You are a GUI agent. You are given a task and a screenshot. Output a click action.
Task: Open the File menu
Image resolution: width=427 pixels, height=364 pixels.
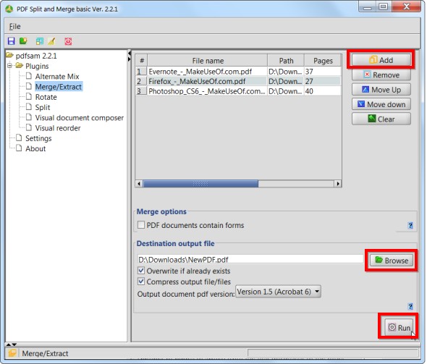pos(14,26)
